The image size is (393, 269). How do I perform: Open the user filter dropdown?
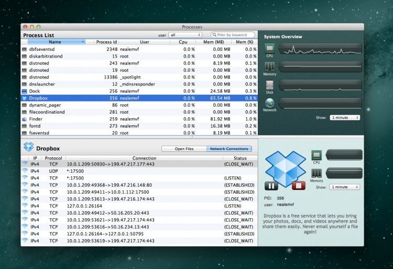tap(184, 35)
